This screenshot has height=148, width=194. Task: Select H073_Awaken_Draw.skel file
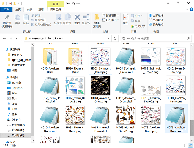(176, 119)
